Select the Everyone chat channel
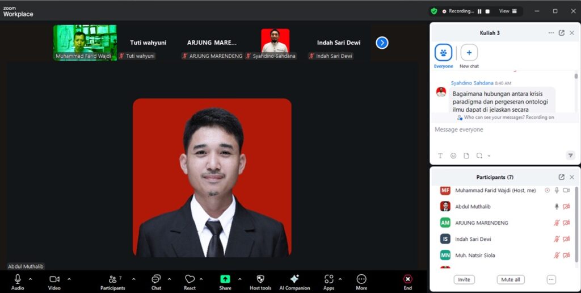Image resolution: width=581 pixels, height=293 pixels. (444, 56)
